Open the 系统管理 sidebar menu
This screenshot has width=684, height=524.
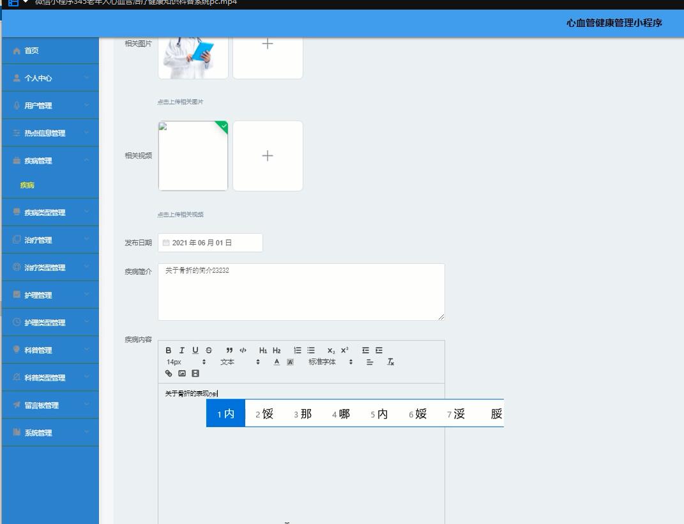[x=50, y=433]
